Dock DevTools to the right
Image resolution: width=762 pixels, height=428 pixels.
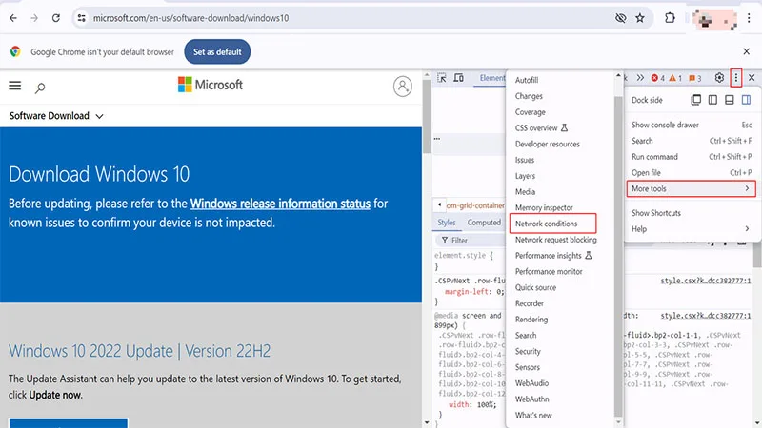point(746,100)
